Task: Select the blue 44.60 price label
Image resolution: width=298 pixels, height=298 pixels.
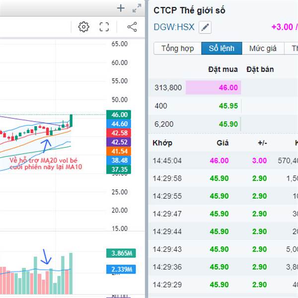Action: 119,124
